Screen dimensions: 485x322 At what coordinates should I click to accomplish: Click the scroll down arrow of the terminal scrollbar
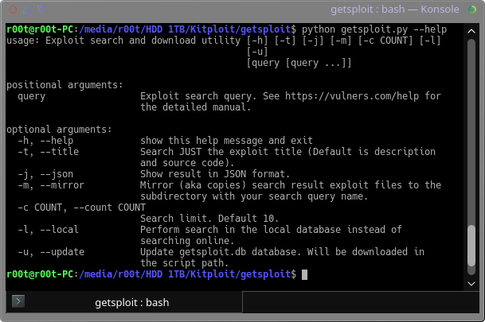(471, 283)
